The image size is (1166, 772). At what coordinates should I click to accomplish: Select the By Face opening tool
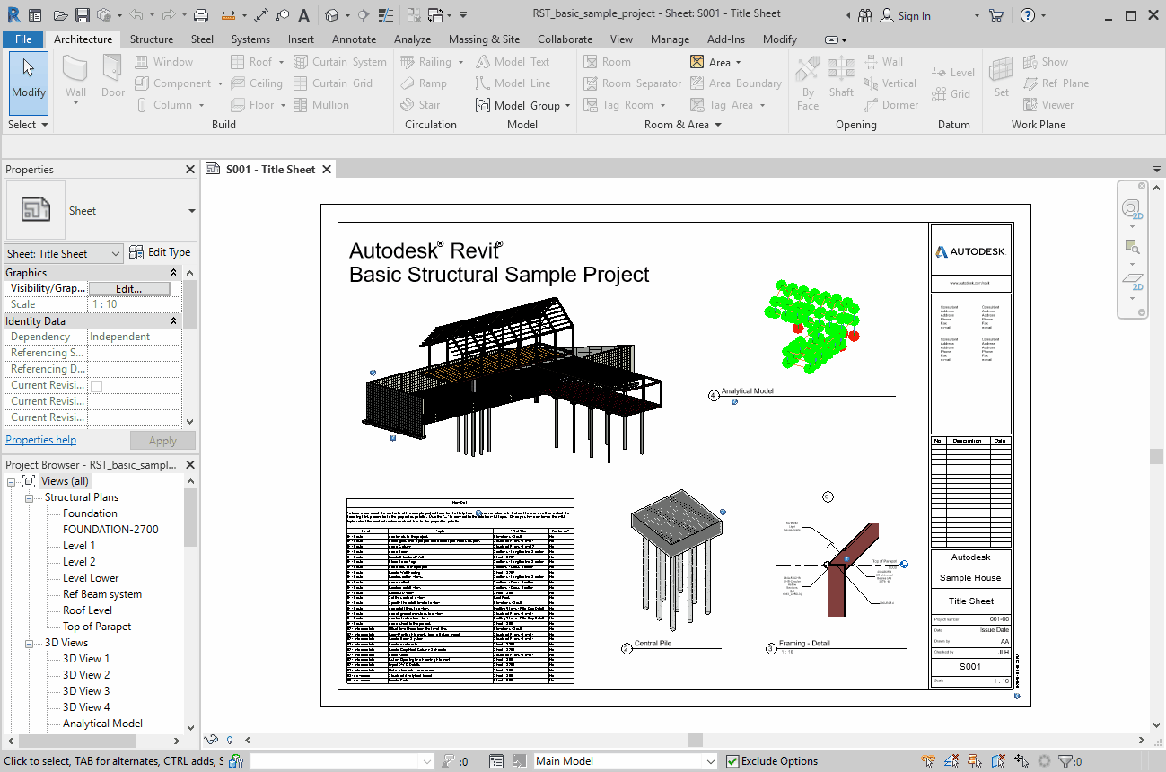(x=808, y=83)
